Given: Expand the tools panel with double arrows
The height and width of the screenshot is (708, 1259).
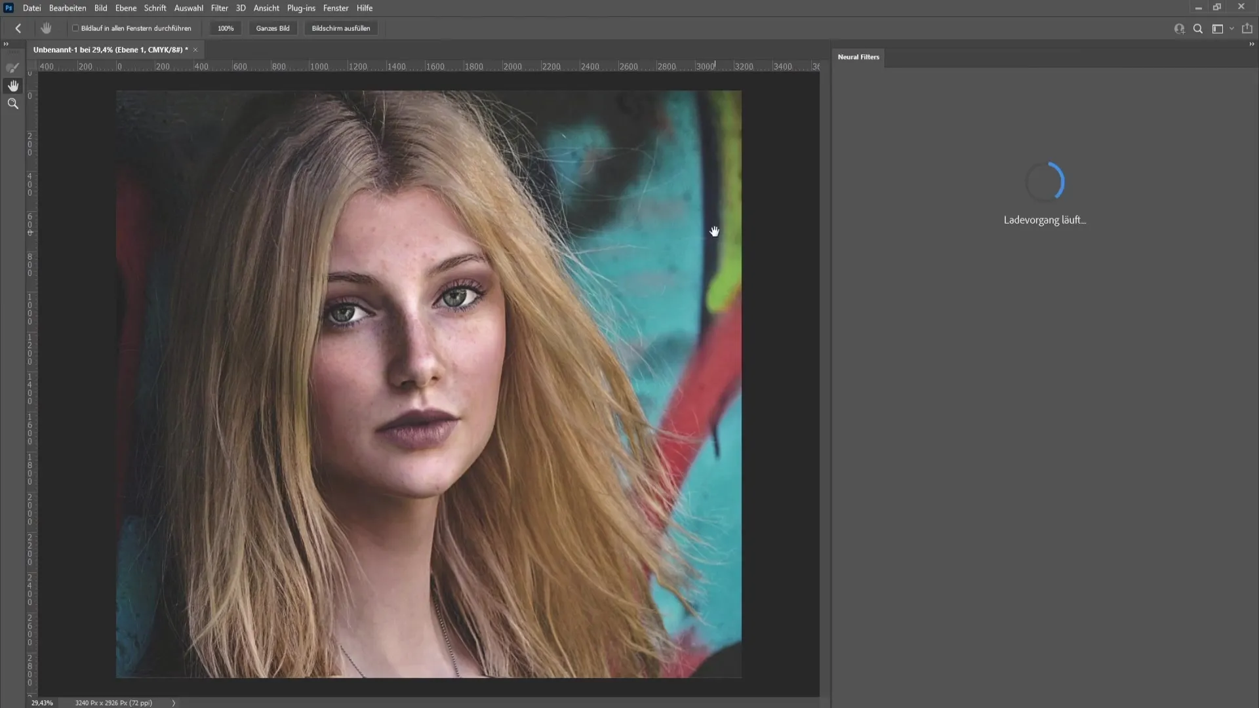Looking at the screenshot, I should [6, 44].
